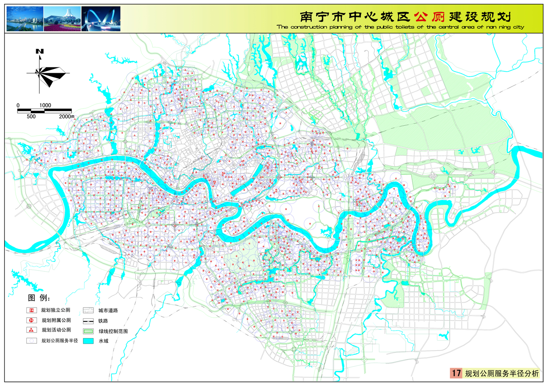The image size is (547, 385).
Task: Click the 水域 legend label
Action: point(103,341)
